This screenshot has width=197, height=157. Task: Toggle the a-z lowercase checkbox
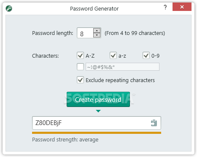tap(113, 56)
